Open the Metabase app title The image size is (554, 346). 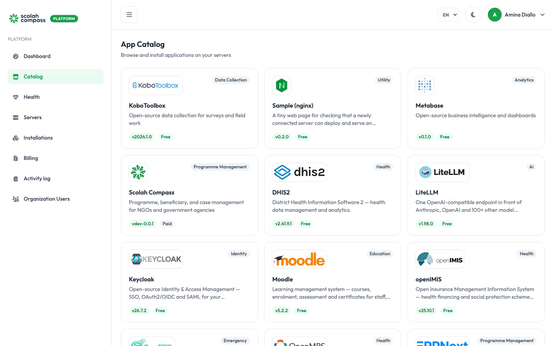[429, 105]
